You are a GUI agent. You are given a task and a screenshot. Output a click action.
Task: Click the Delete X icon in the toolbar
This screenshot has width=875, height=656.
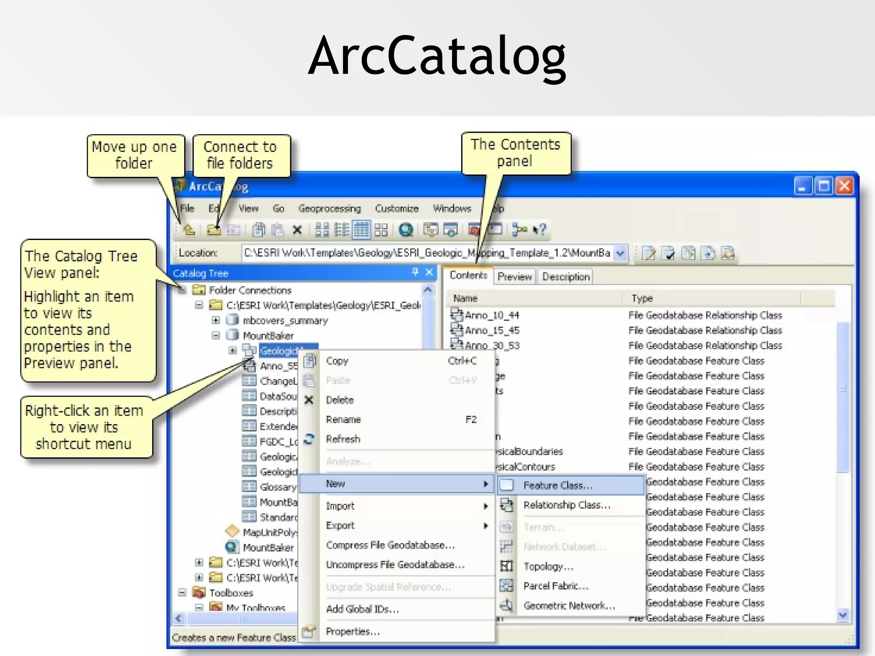[297, 231]
